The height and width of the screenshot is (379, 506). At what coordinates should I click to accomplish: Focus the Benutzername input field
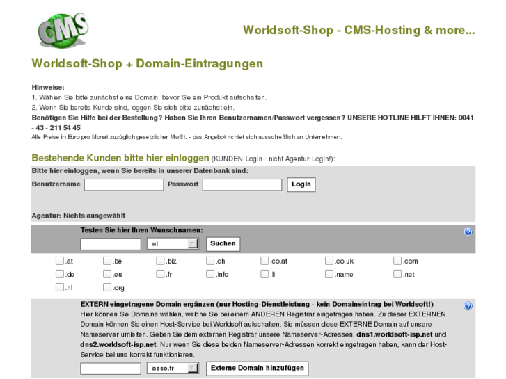pos(124,185)
